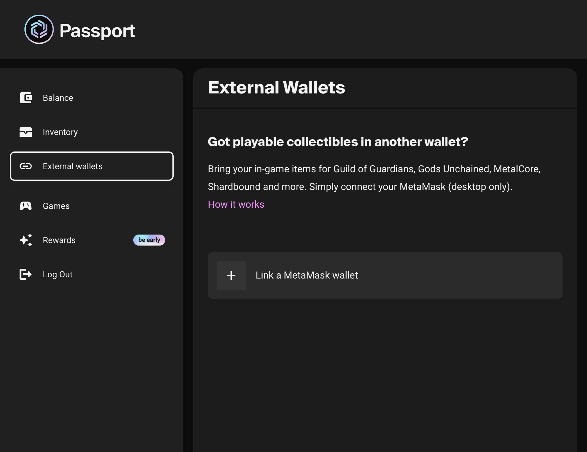The image size is (587, 452).
Task: Click the Log Out arrow icon
Action: click(x=26, y=274)
